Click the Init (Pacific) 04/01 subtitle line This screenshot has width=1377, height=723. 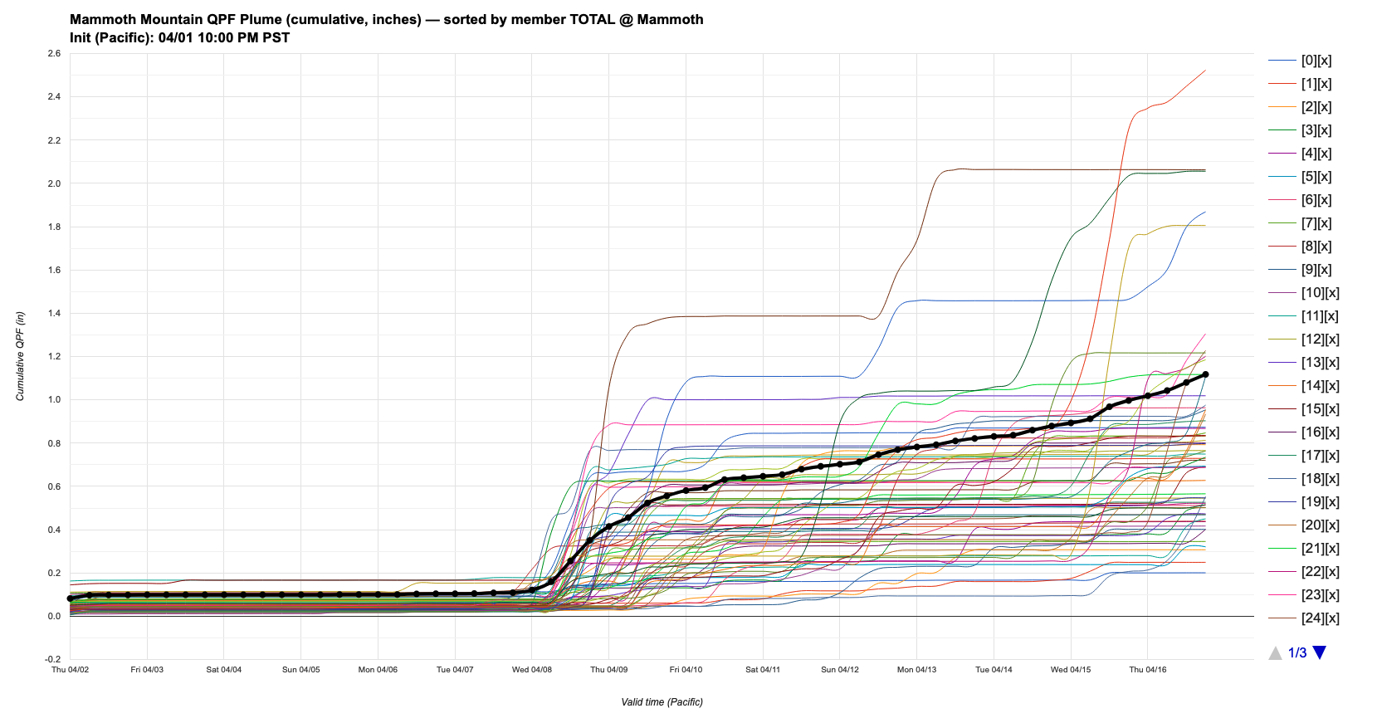pos(180,37)
